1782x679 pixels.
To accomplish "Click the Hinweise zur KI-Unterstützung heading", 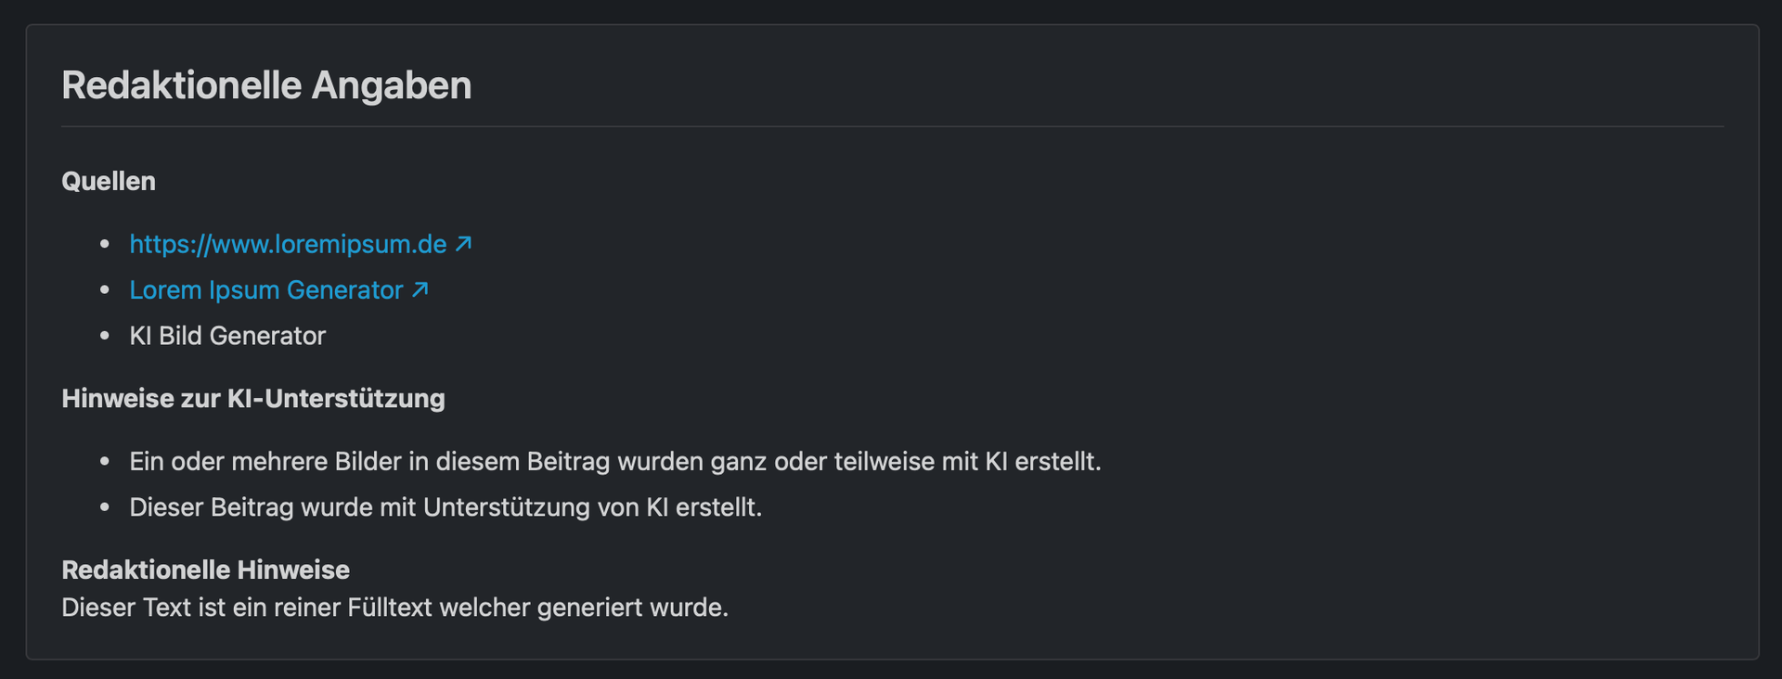I will (x=253, y=399).
